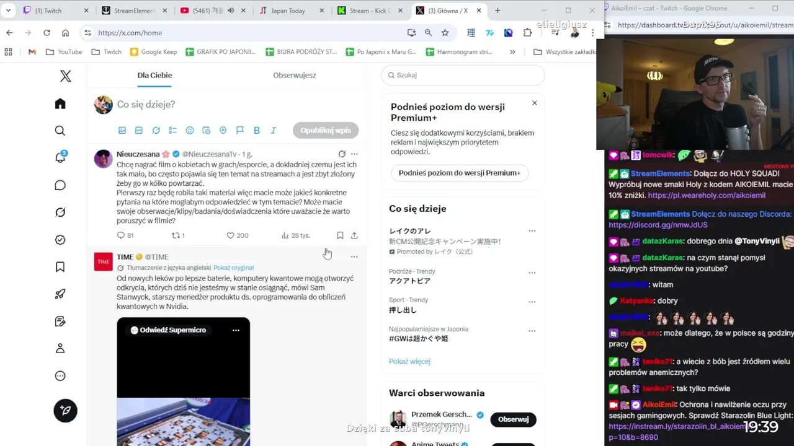Expand hidden bookmarks with chevron
Image resolution: width=794 pixels, height=446 pixels.
pos(512,52)
